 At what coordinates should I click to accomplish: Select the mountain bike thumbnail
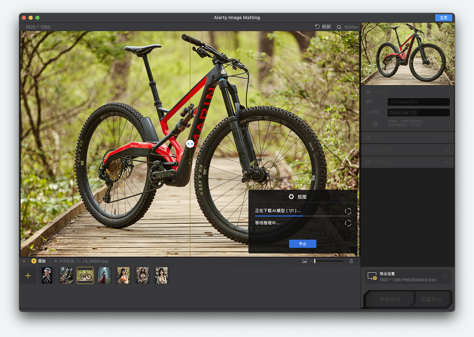click(85, 275)
